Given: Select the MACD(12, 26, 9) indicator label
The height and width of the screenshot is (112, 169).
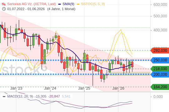Looking at the screenshot, I should click(x=20, y=96).
